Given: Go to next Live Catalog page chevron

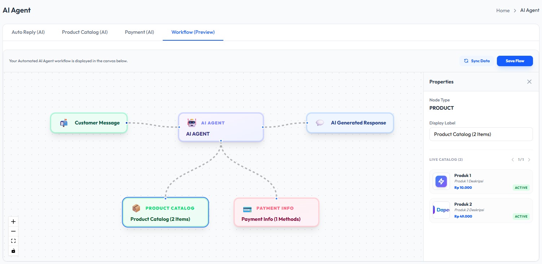Looking at the screenshot, I should coord(529,159).
